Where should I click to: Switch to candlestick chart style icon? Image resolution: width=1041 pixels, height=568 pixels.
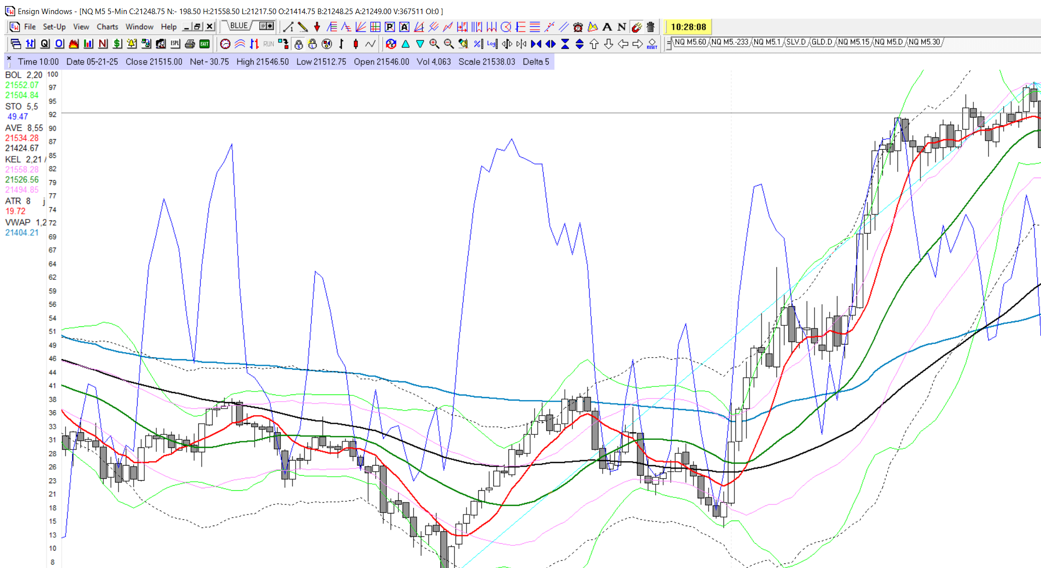(x=356, y=44)
